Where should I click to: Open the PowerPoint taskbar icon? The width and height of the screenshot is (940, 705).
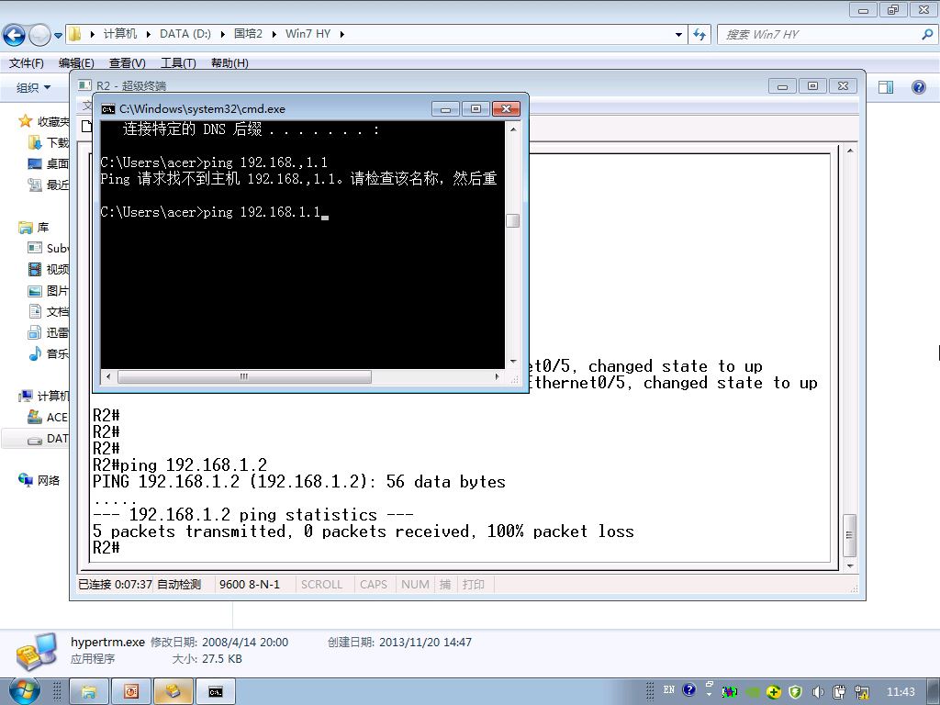tap(130, 692)
